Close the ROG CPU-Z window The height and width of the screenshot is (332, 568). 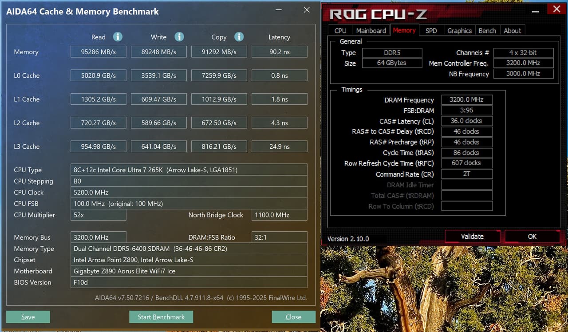pos(556,9)
